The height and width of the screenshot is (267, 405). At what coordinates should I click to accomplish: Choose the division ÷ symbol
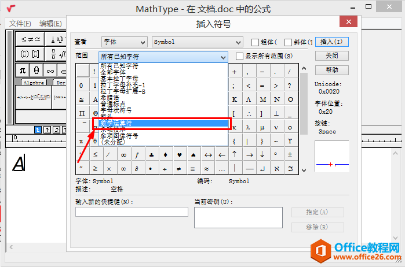(165, 169)
